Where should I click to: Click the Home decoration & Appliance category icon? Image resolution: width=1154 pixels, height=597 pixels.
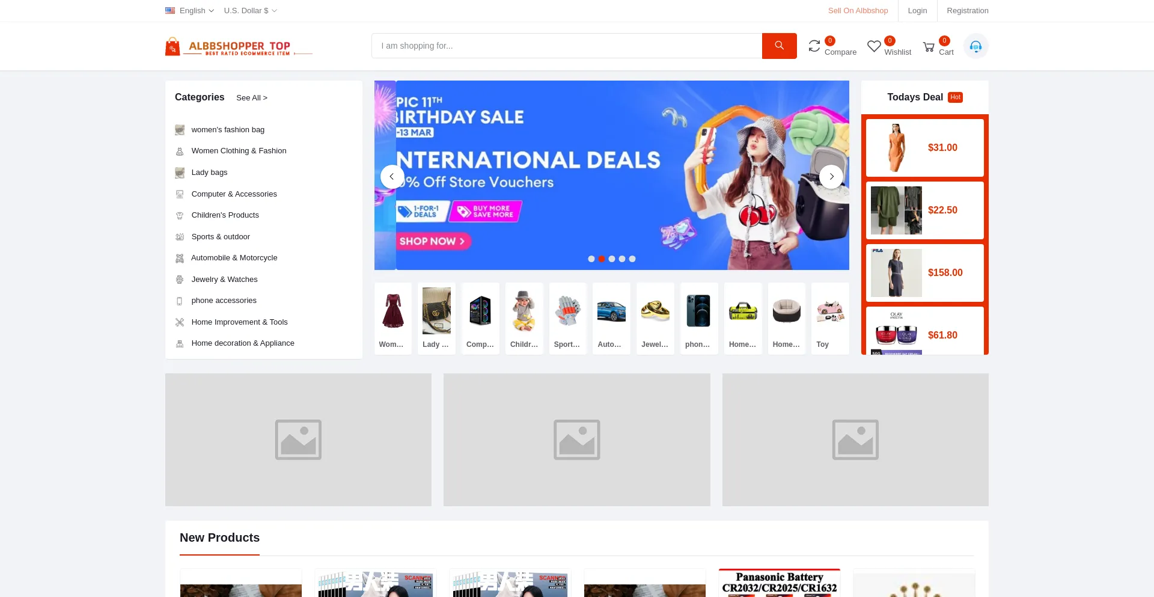180,344
